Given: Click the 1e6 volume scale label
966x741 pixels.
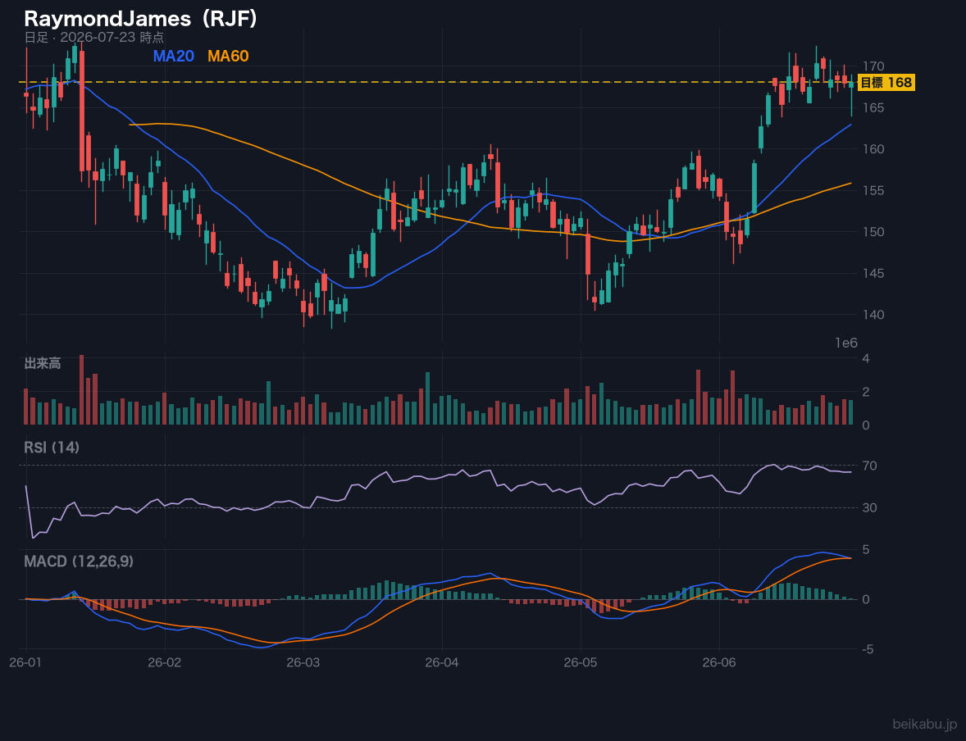Looking at the screenshot, I should point(846,343).
